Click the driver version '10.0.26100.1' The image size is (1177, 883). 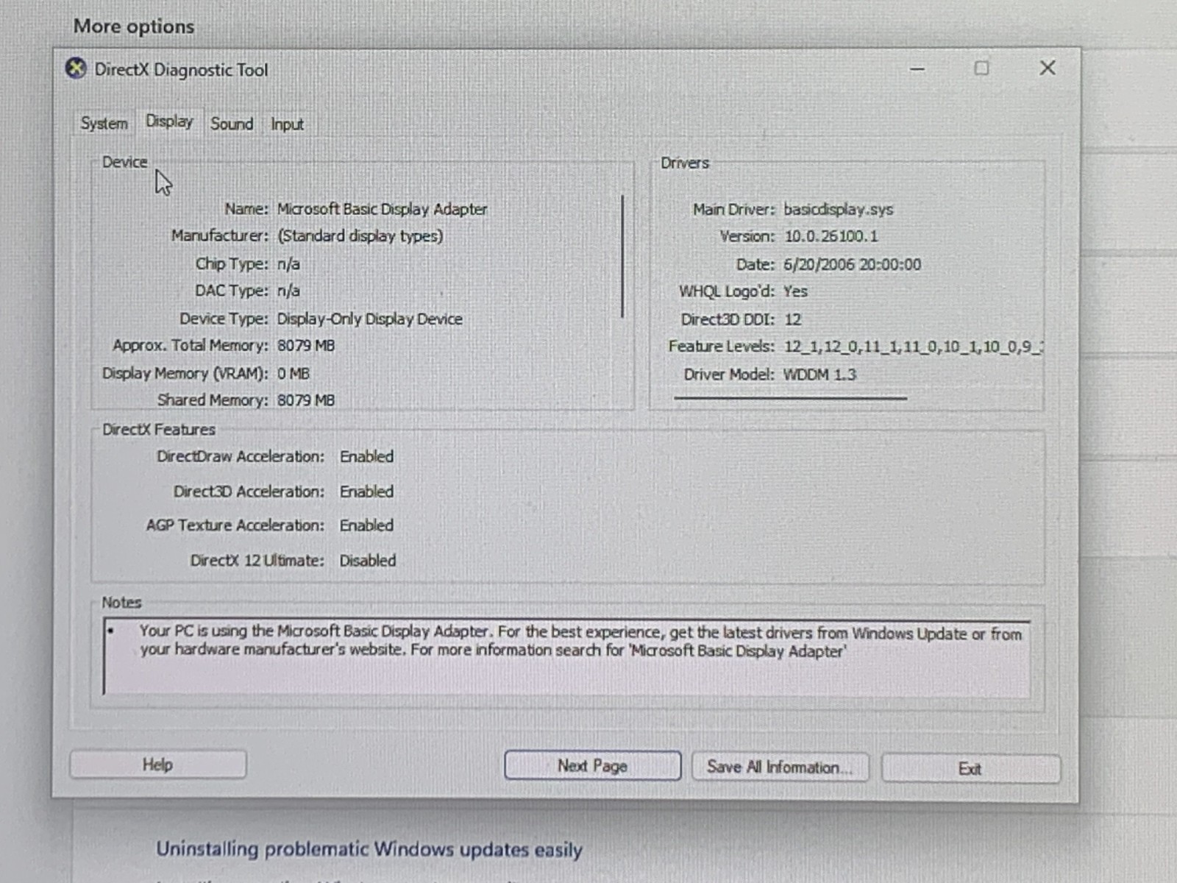coord(831,236)
